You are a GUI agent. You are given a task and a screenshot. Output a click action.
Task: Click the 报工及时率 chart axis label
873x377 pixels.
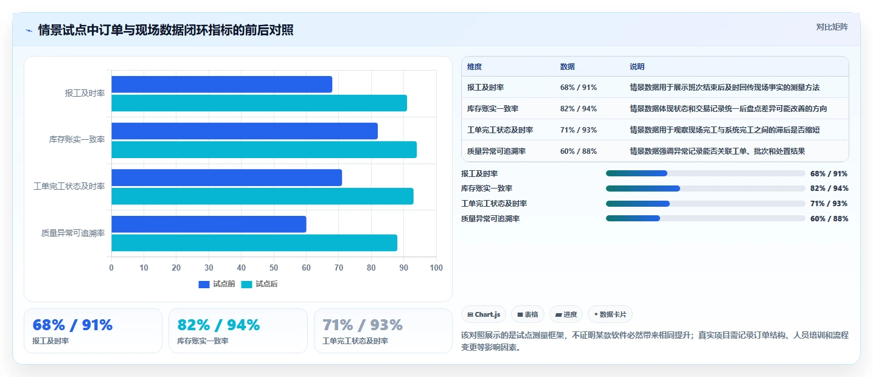pos(85,93)
